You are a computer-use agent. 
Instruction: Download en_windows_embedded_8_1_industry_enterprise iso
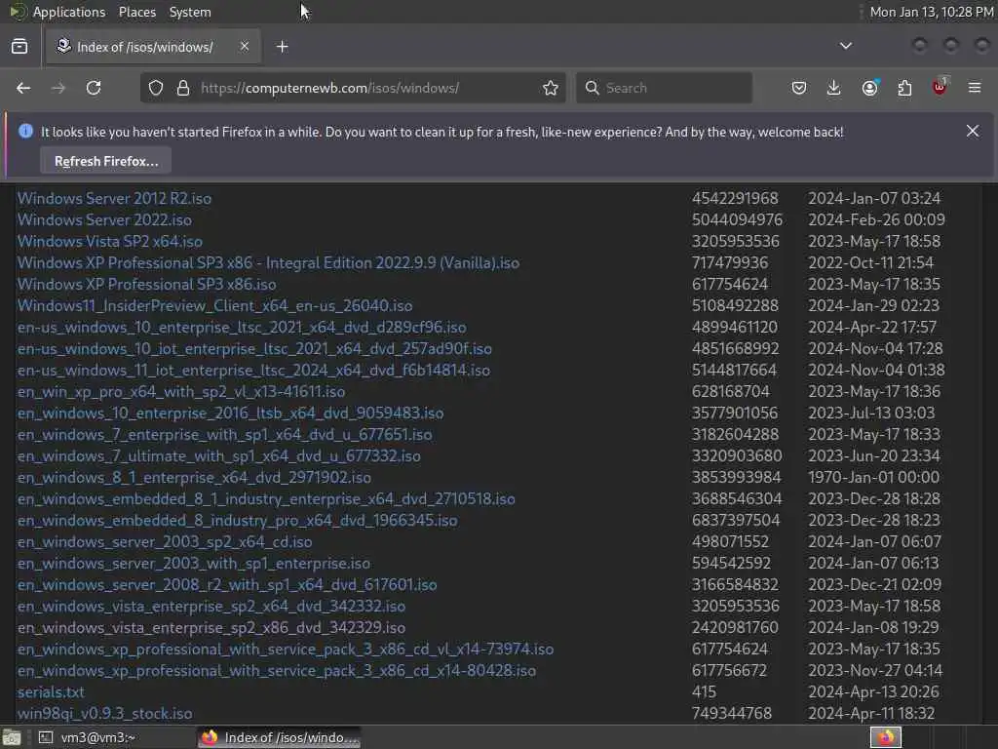pyautogui.click(x=266, y=498)
